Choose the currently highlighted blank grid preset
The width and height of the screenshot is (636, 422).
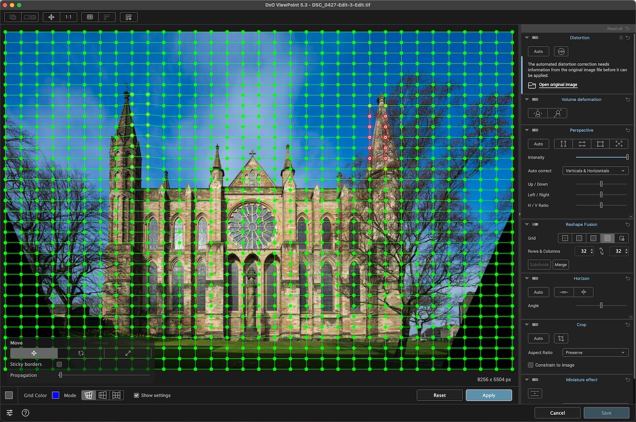(x=607, y=238)
